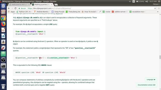Open the Chrome three-dot menu
The image size is (161, 90).
point(159,8)
